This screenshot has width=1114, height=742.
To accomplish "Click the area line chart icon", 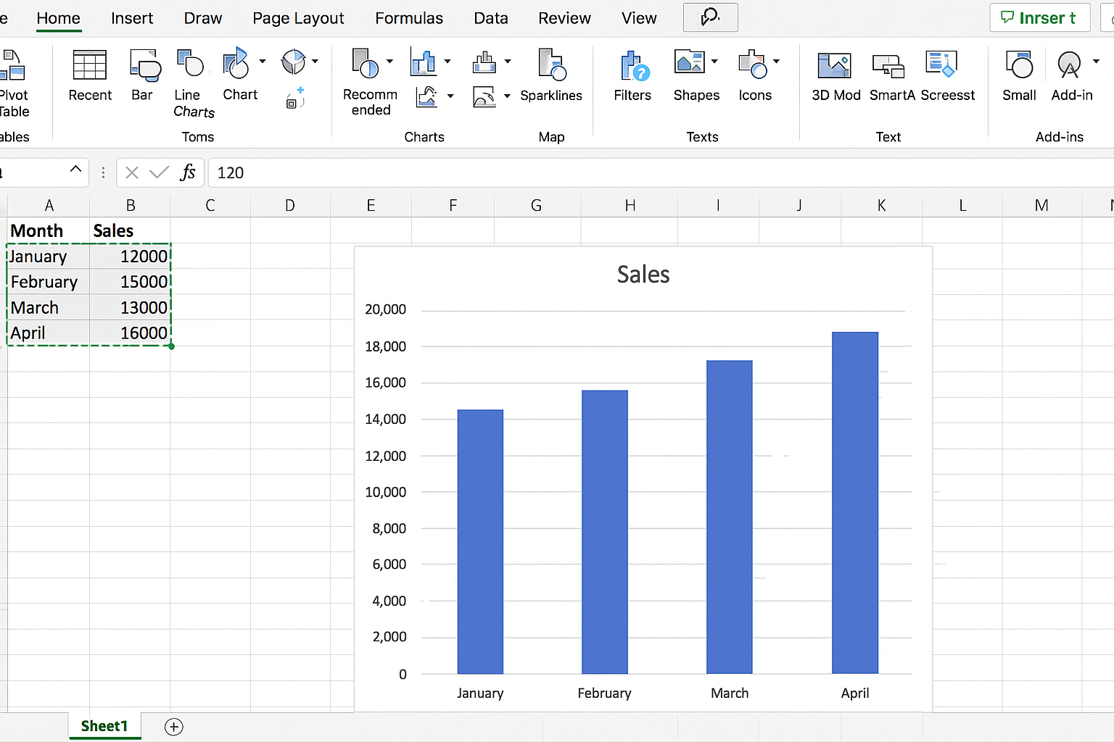I will [426, 96].
